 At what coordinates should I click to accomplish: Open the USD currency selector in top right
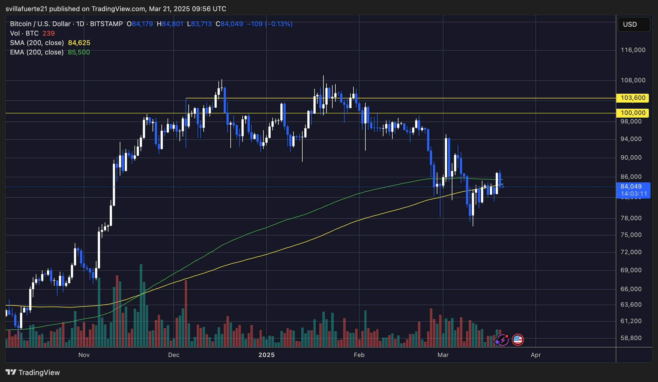coord(634,24)
